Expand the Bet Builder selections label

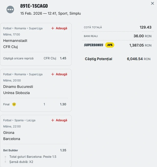(11, 150)
